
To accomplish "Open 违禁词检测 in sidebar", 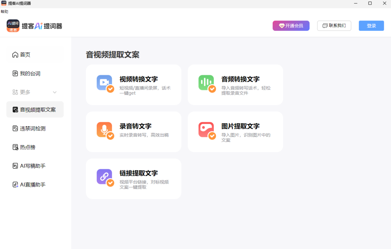I will [x=35, y=128].
